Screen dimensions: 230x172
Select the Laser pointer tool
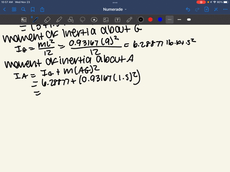click(129, 20)
